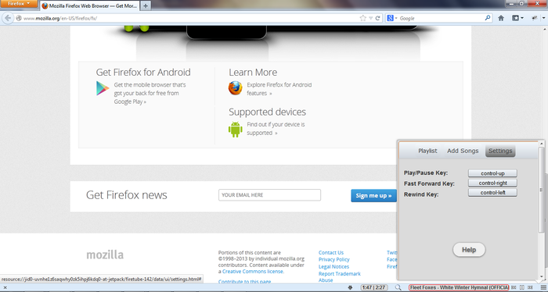The width and height of the screenshot is (548, 292).
Task: Select the Settings tab in panel
Action: pyautogui.click(x=500, y=151)
